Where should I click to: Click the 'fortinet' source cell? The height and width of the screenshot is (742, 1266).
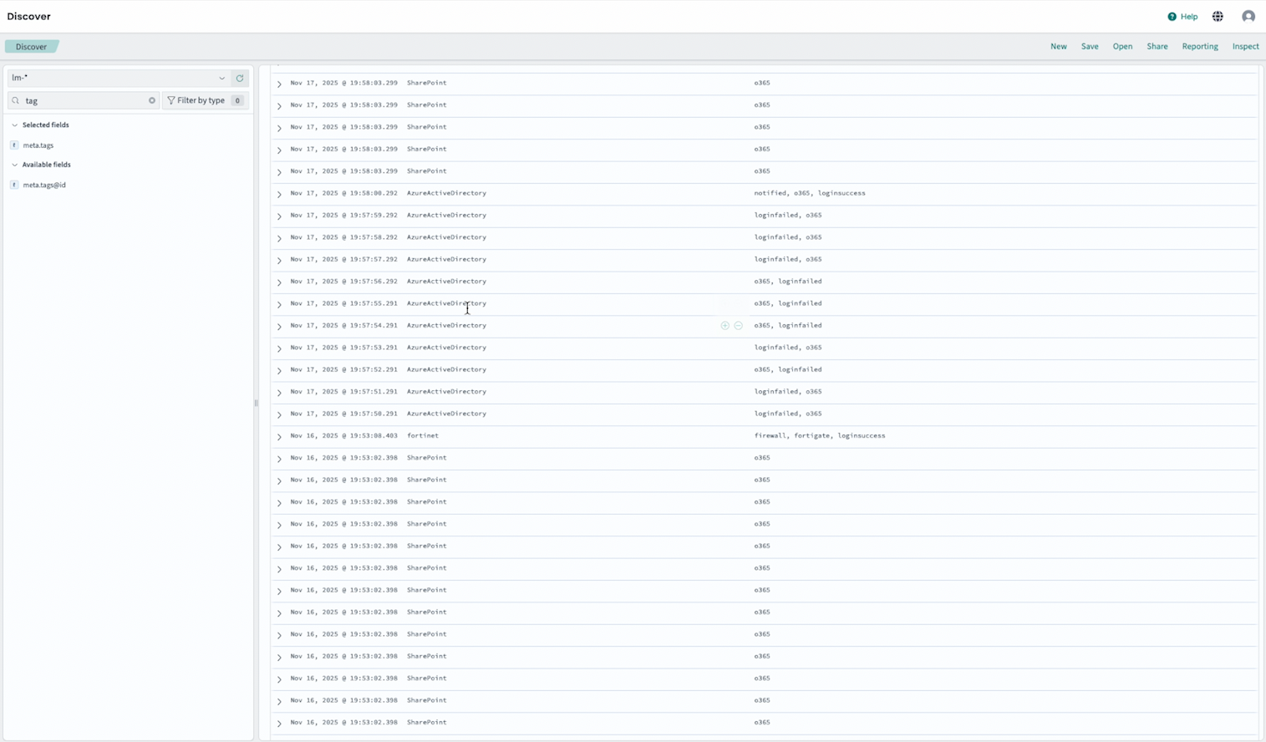423,435
